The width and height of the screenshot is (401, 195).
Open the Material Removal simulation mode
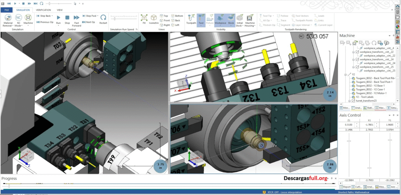click(x=8, y=20)
